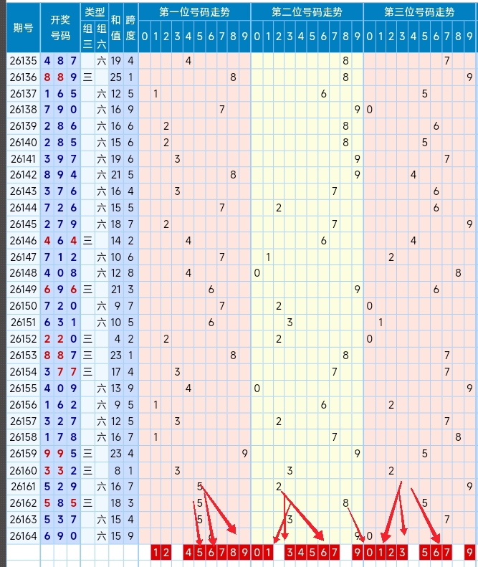Select the 第一位号码走势 header

coord(194,12)
